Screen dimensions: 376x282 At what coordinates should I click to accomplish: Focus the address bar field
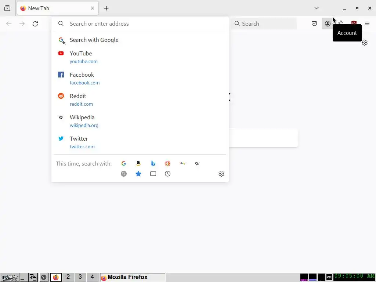[x=140, y=23]
